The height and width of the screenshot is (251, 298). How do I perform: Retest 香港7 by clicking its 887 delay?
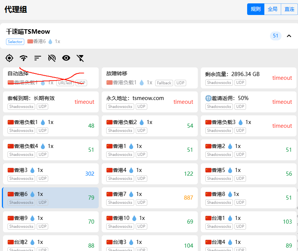pyautogui.click(x=188, y=198)
